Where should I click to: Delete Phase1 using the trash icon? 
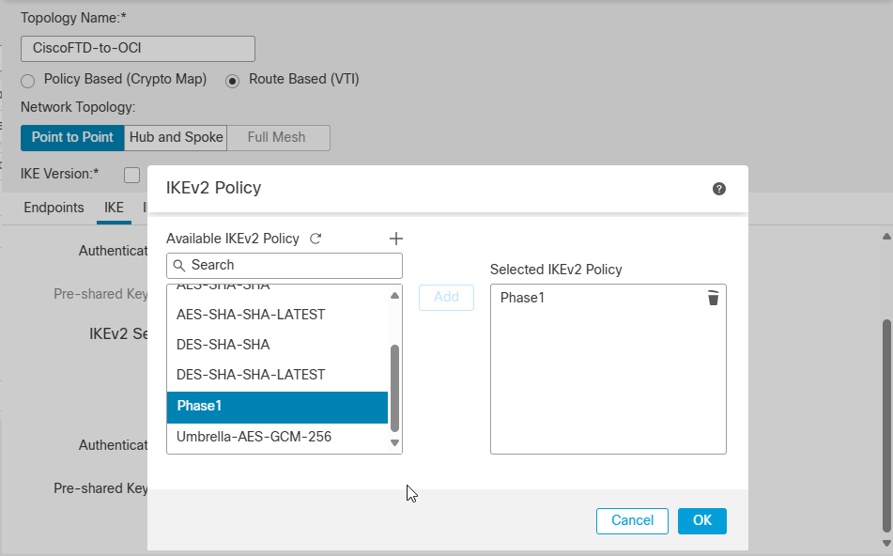tap(713, 298)
